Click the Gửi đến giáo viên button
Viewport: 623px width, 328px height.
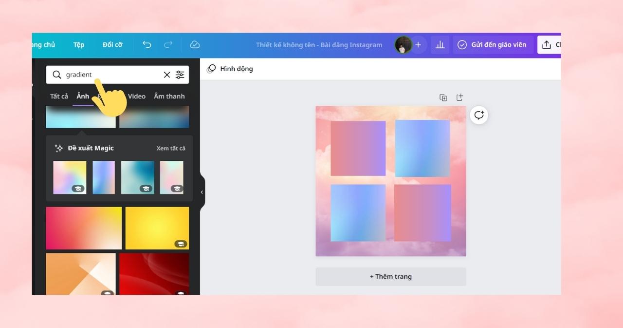[x=493, y=45]
